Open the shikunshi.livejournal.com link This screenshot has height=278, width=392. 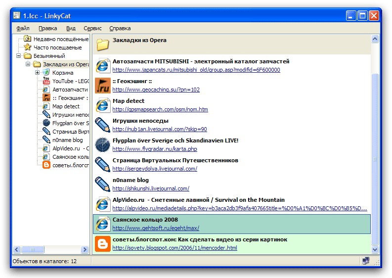click(151, 188)
